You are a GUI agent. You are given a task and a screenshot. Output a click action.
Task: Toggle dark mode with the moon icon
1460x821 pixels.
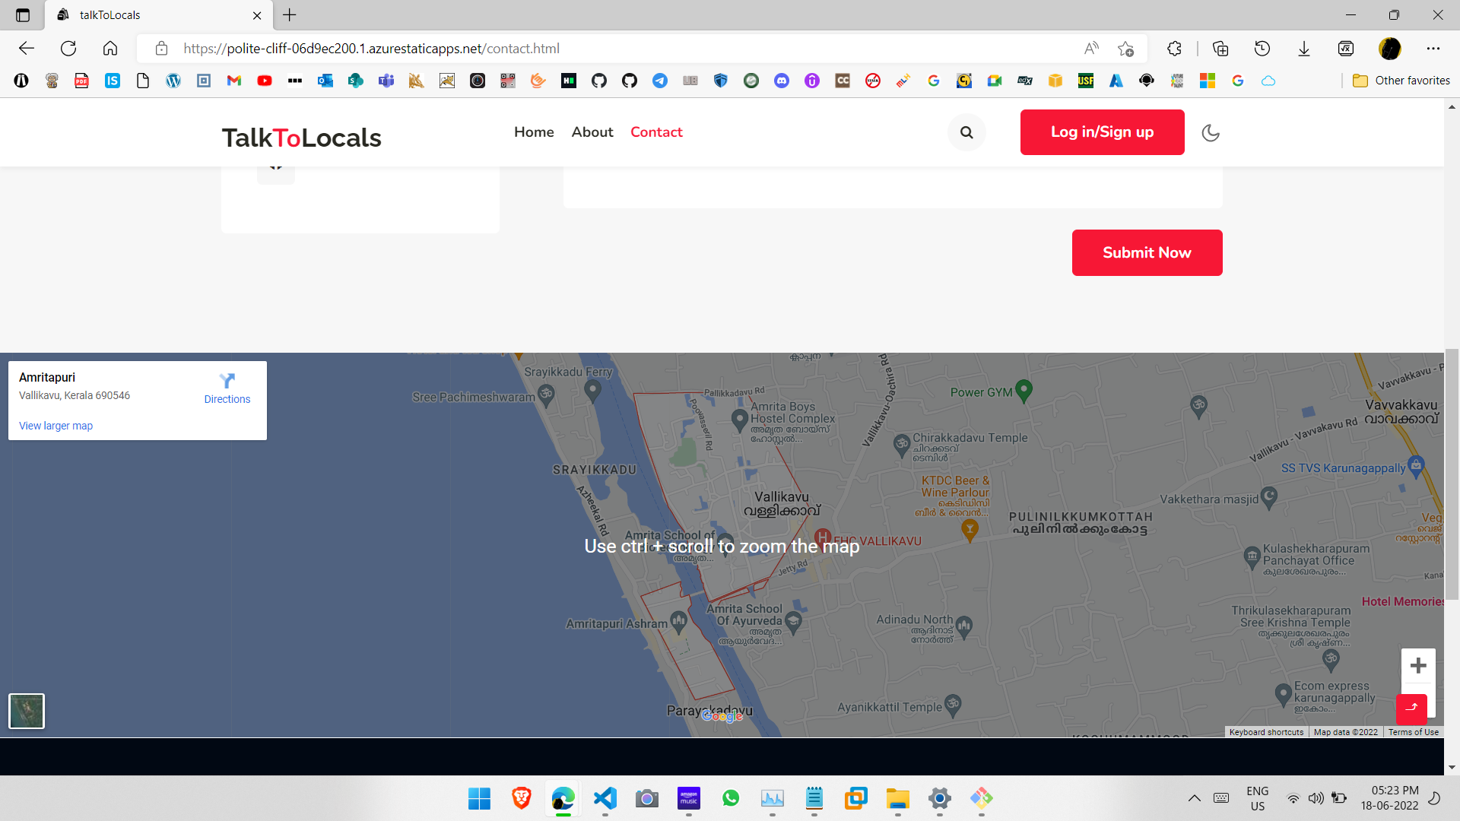click(x=1211, y=133)
